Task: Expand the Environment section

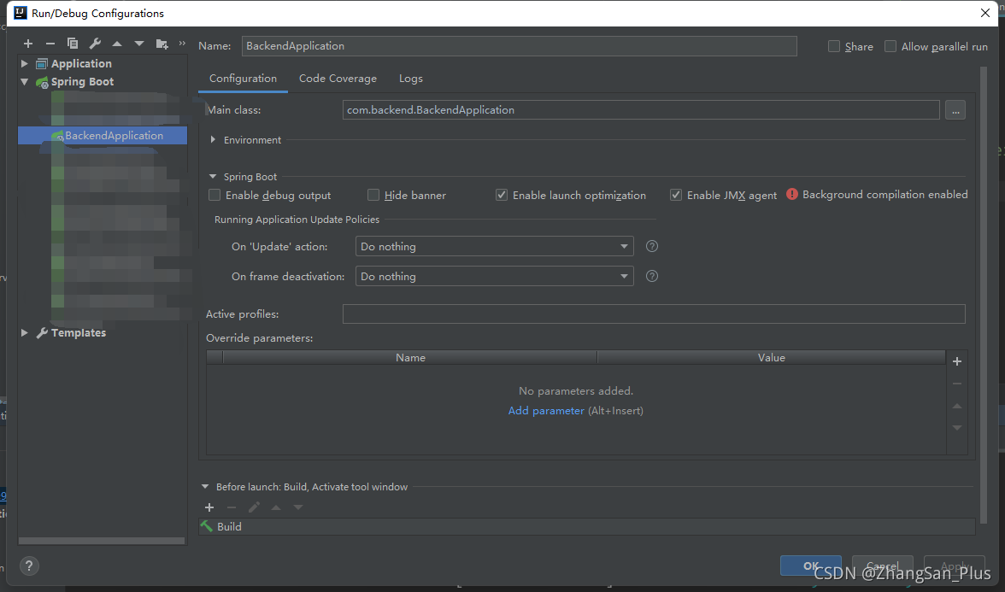Action: coord(213,140)
